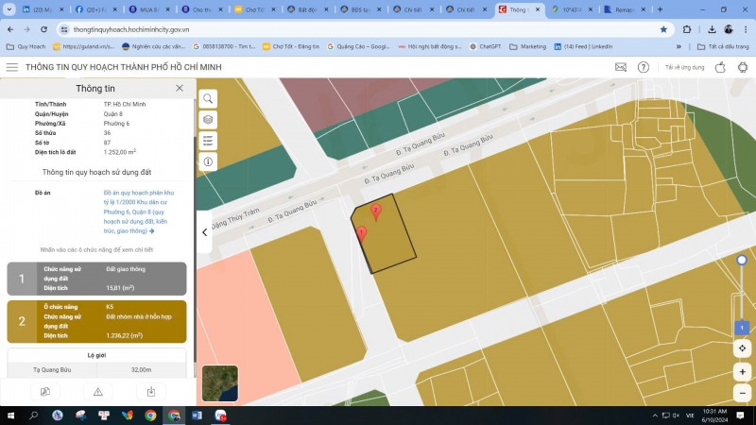Click the Apple app download icon
This screenshot has width=756, height=425.
[x=719, y=68]
